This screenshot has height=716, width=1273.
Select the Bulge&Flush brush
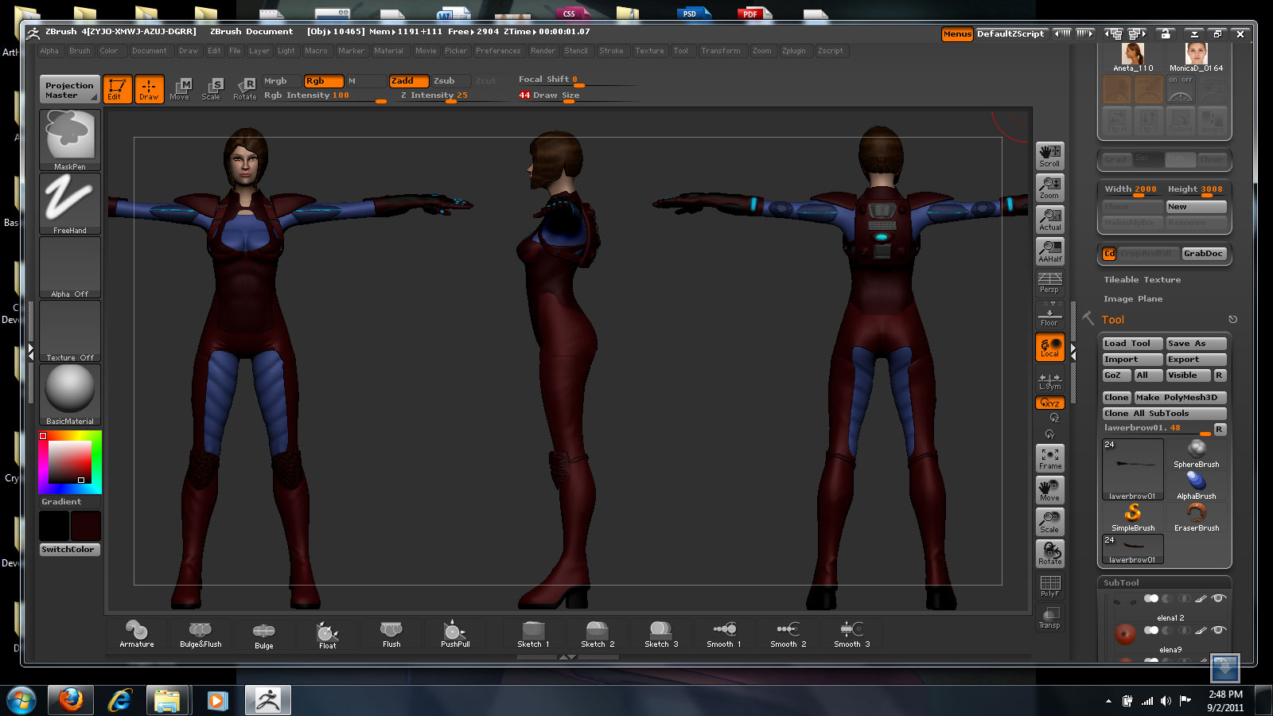200,634
